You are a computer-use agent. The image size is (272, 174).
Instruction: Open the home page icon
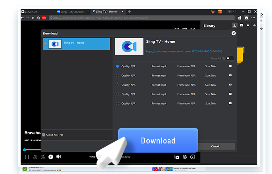tap(38, 18)
